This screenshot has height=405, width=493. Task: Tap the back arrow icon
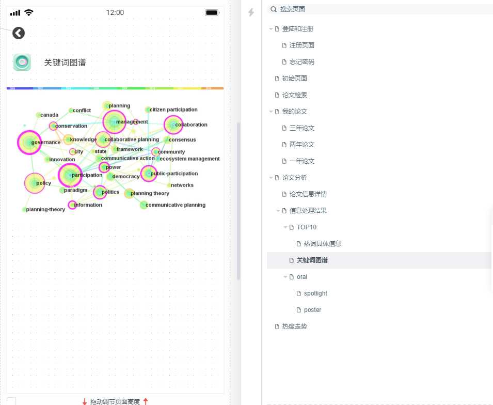coord(19,33)
